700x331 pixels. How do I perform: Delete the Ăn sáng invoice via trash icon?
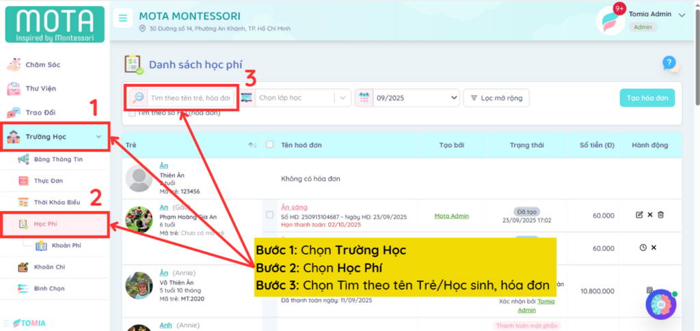pyautogui.click(x=661, y=215)
